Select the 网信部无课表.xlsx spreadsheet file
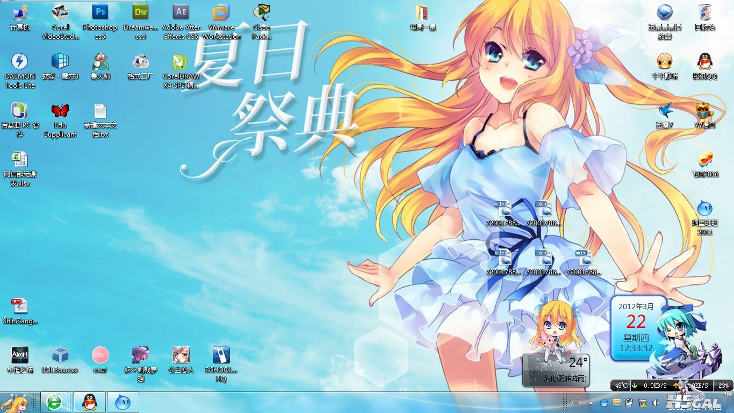This screenshot has height=413, width=734. click(20, 169)
